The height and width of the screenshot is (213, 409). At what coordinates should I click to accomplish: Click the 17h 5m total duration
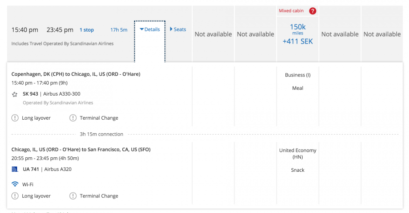click(119, 30)
